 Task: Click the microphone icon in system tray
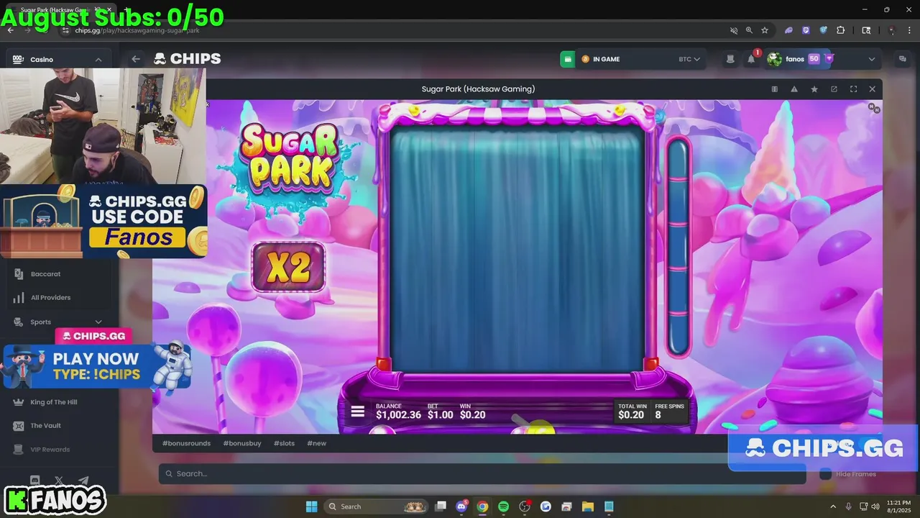(849, 506)
